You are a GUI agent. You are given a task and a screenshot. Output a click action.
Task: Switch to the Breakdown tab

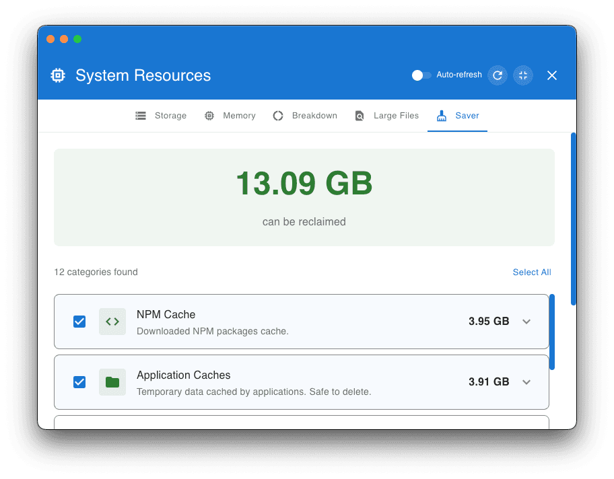pyautogui.click(x=305, y=115)
